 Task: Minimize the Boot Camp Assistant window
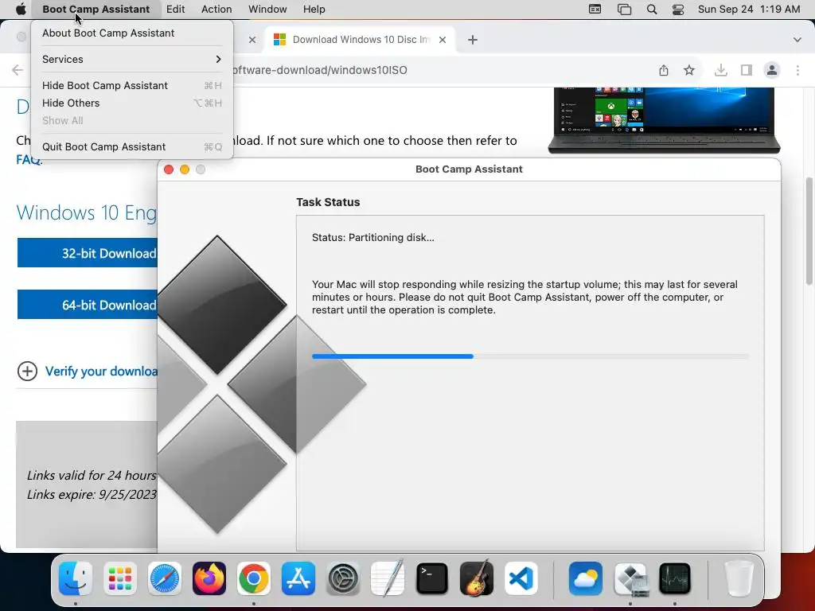185,169
